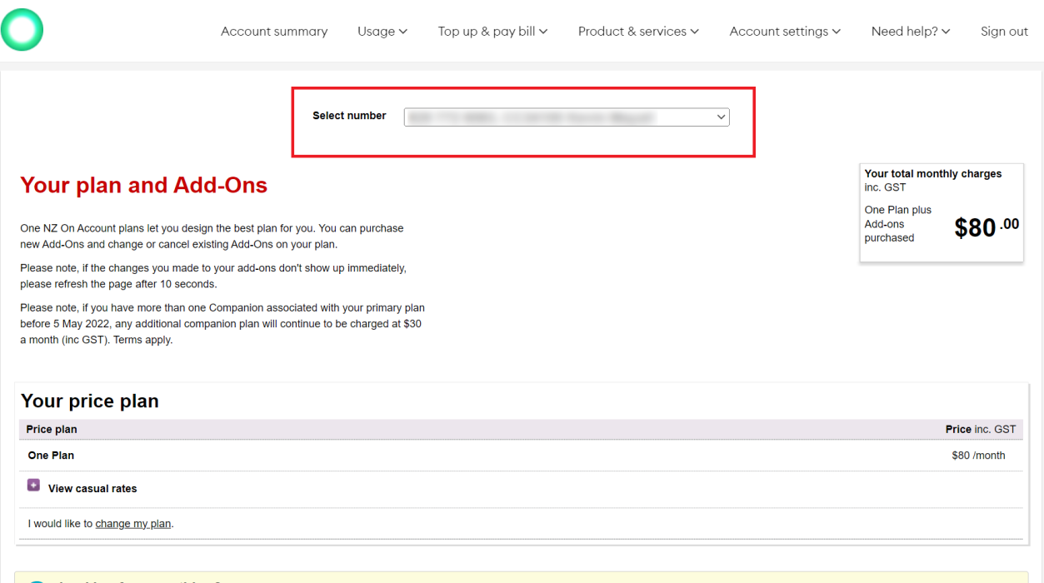This screenshot has width=1044, height=583.
Task: Click the One Plan price plan row
Action: [521, 456]
